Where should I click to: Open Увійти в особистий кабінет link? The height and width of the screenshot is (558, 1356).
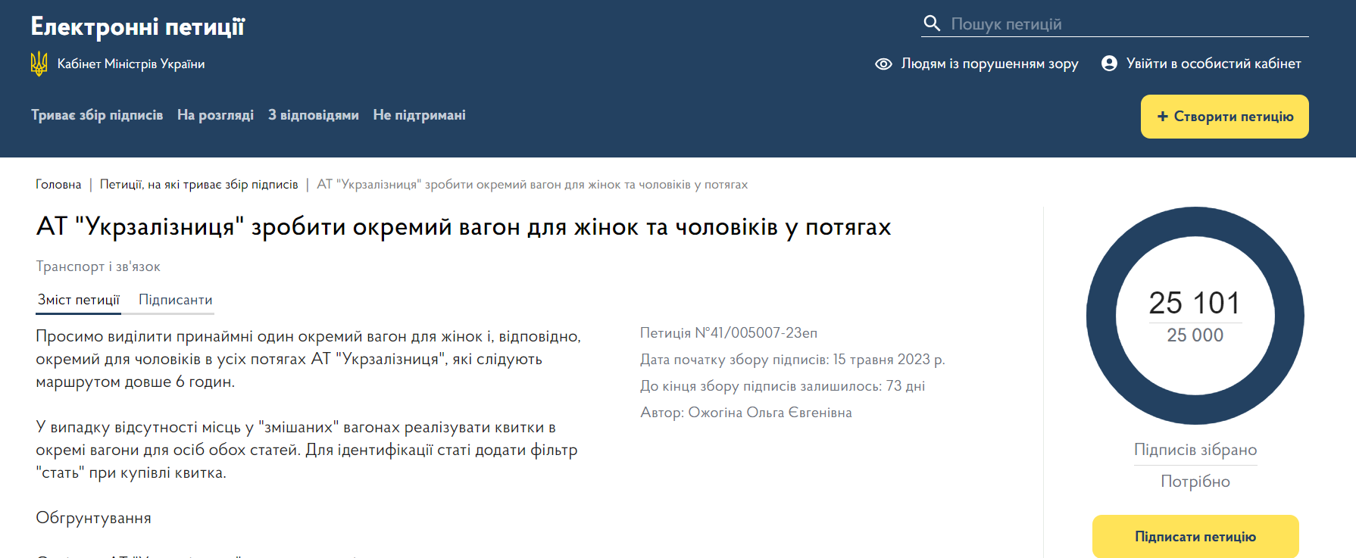[x=1213, y=64]
